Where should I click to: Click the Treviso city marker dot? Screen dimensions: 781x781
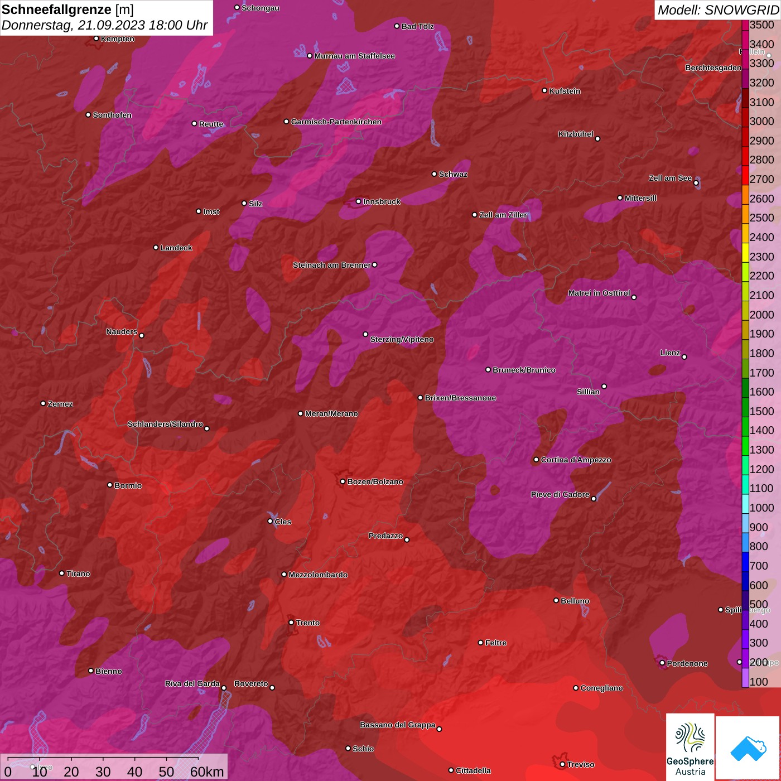562,764
